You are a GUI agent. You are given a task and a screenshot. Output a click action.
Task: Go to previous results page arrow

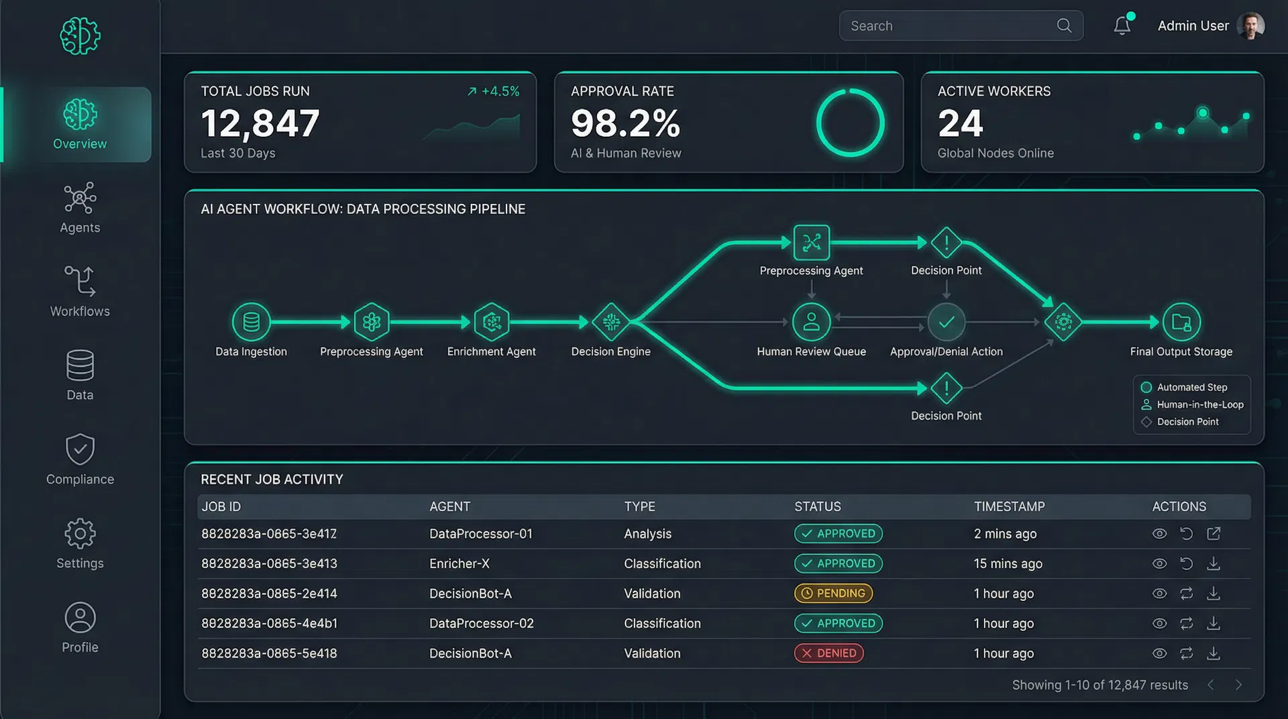[x=1211, y=685]
